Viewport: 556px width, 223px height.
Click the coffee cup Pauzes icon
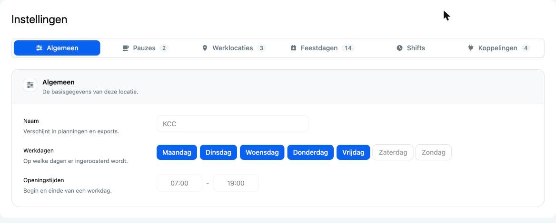(126, 48)
